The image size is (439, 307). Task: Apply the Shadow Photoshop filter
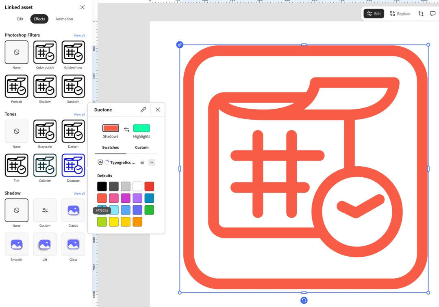pyautogui.click(x=45, y=86)
